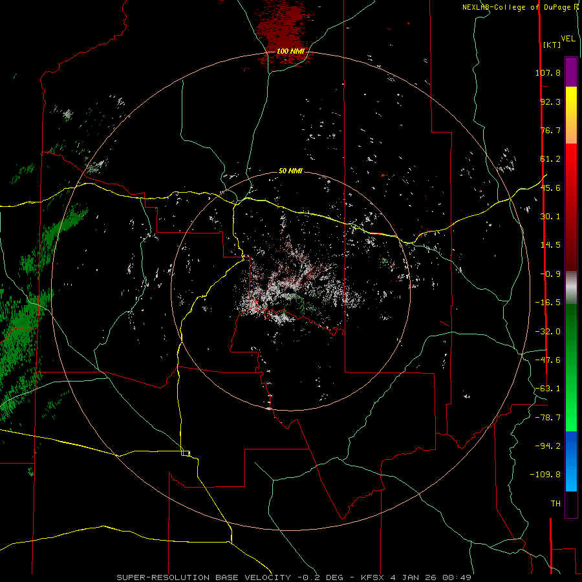The width and height of the screenshot is (582, 582).
Task: Click the 14.5 scale value
Action: click(550, 245)
